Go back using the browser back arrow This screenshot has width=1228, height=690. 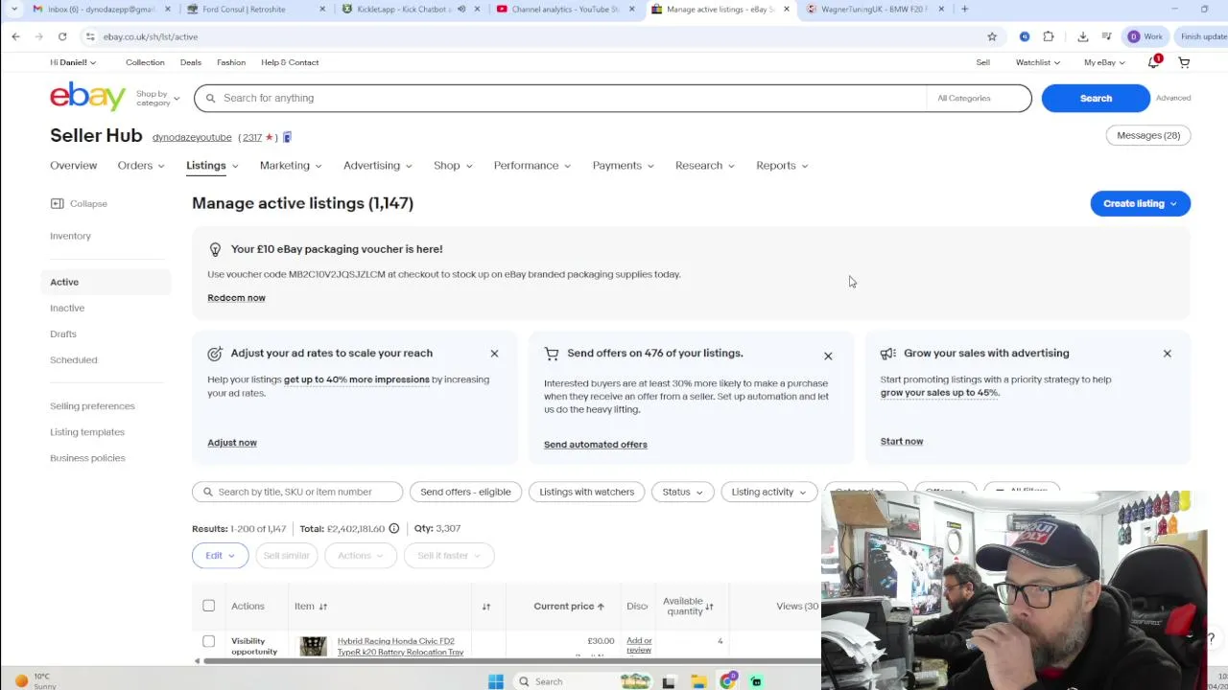pyautogui.click(x=15, y=36)
